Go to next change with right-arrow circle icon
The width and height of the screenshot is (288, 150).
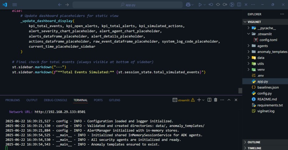[x=225, y=5]
